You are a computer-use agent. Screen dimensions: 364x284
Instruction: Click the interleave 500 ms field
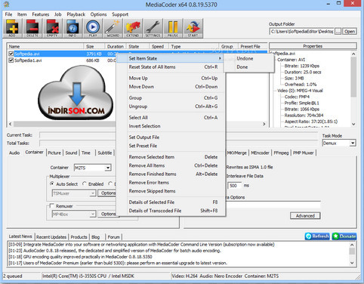(x=234, y=186)
